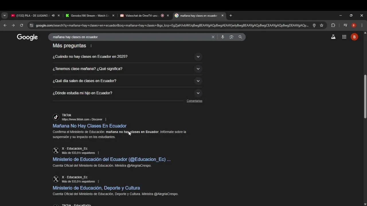This screenshot has height=206, width=367.
Task: Open Chrome three-dot menu
Action: (x=362, y=25)
